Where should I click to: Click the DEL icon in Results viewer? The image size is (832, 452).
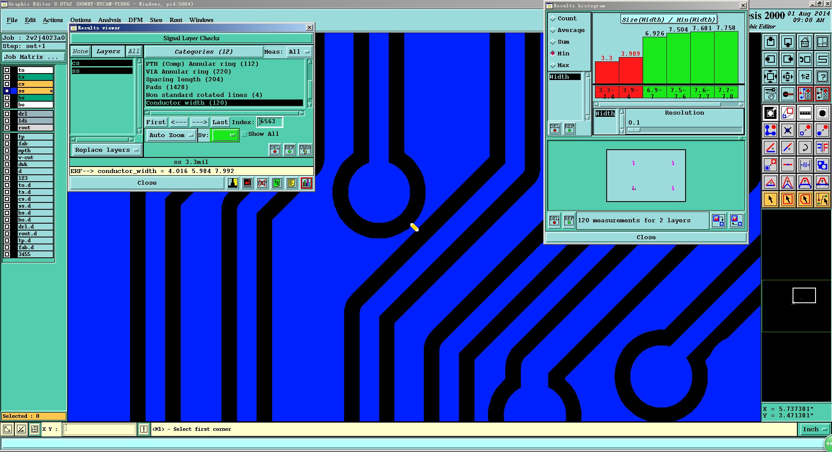(275, 150)
